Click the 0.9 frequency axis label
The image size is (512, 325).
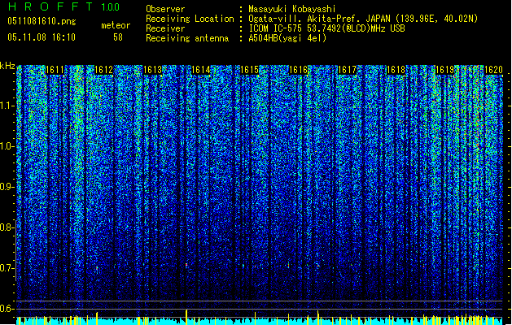pos(7,187)
